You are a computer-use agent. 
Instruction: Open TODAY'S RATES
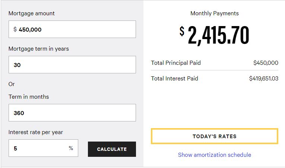click(214, 136)
